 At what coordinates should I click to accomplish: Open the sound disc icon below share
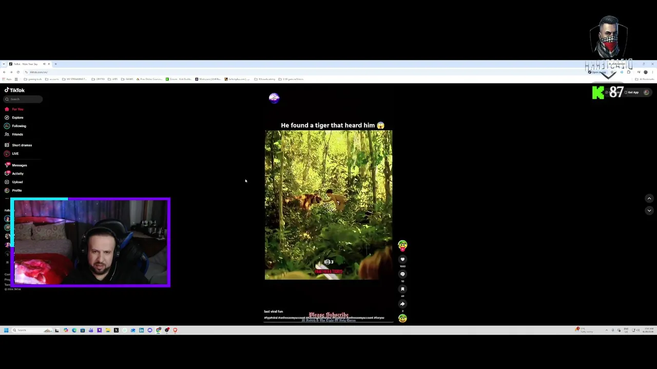pyautogui.click(x=402, y=318)
